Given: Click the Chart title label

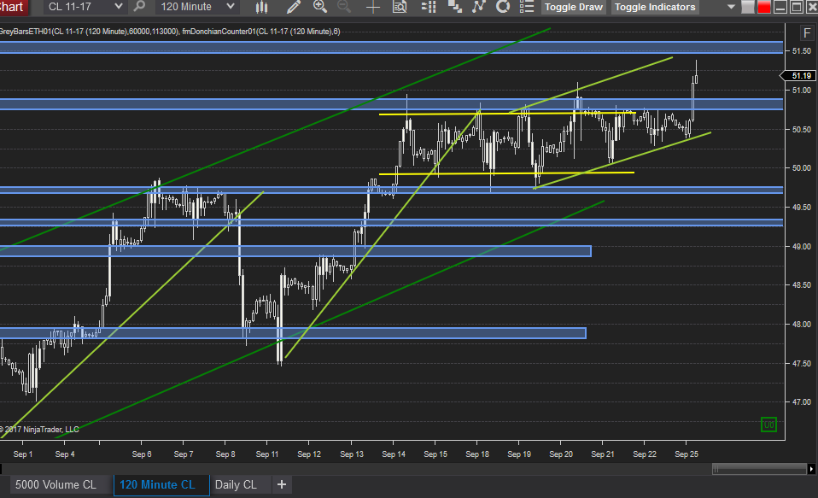Looking at the screenshot, I should [12, 7].
